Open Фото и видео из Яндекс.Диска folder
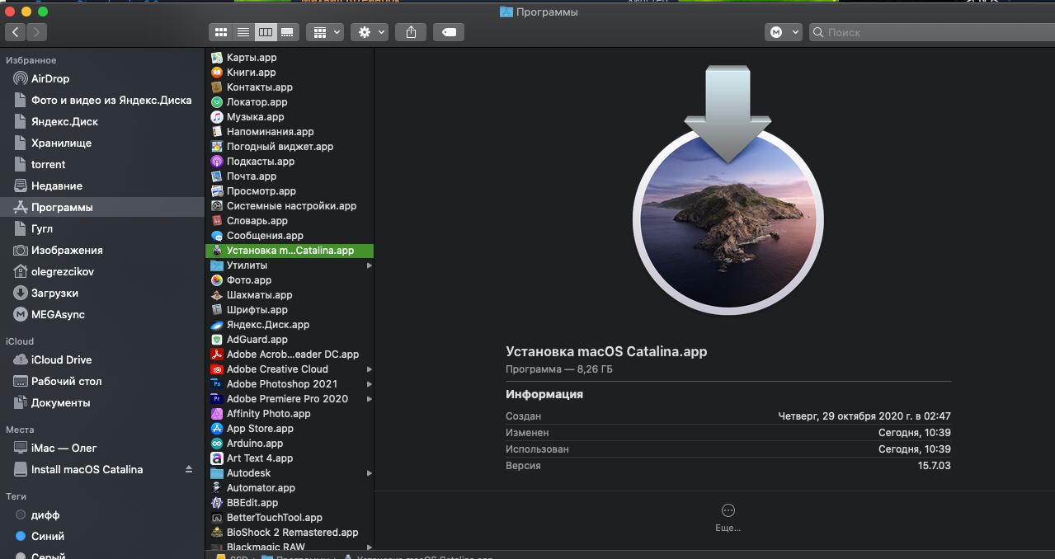This screenshot has width=1055, height=559. point(101,100)
